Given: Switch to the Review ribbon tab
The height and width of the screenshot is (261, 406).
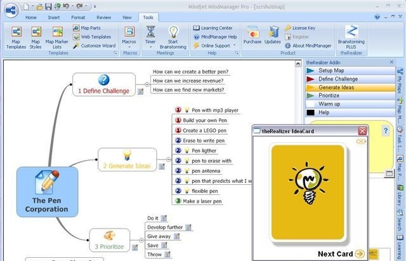Looking at the screenshot, I should 104,18.
